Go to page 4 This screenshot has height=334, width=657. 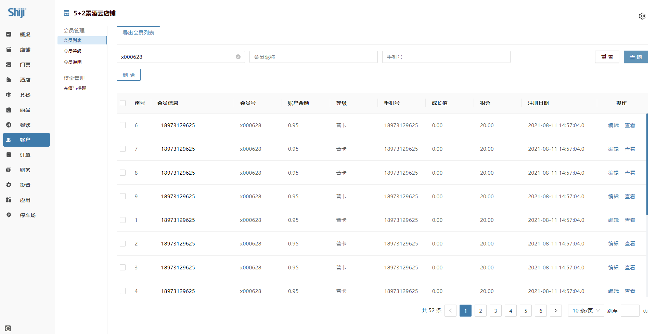(511, 310)
